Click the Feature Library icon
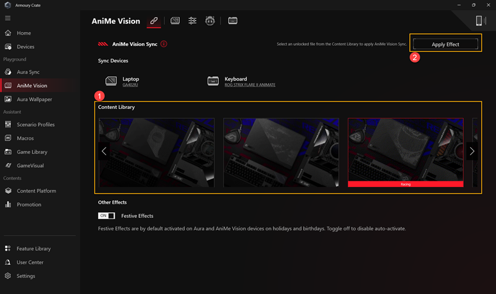 (8, 249)
